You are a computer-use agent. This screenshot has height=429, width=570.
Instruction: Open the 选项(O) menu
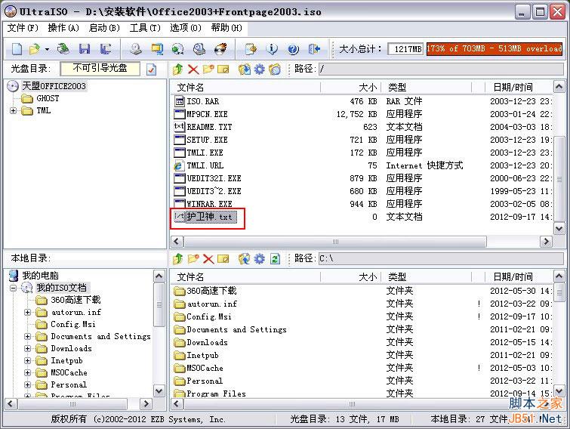coord(186,28)
